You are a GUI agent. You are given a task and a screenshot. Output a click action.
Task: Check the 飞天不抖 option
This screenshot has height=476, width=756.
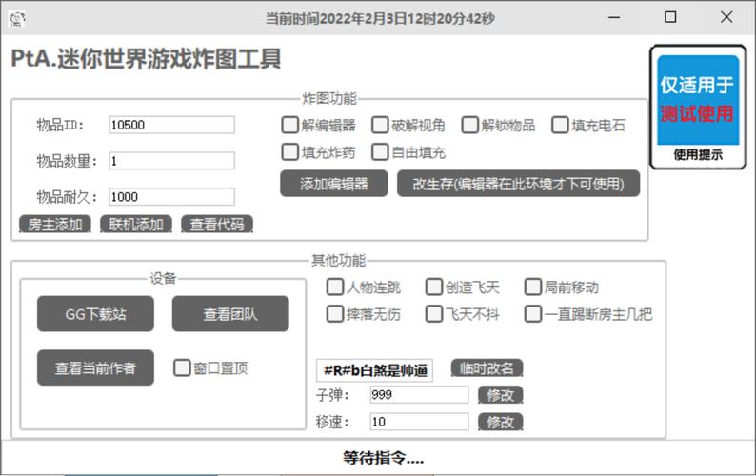(434, 314)
